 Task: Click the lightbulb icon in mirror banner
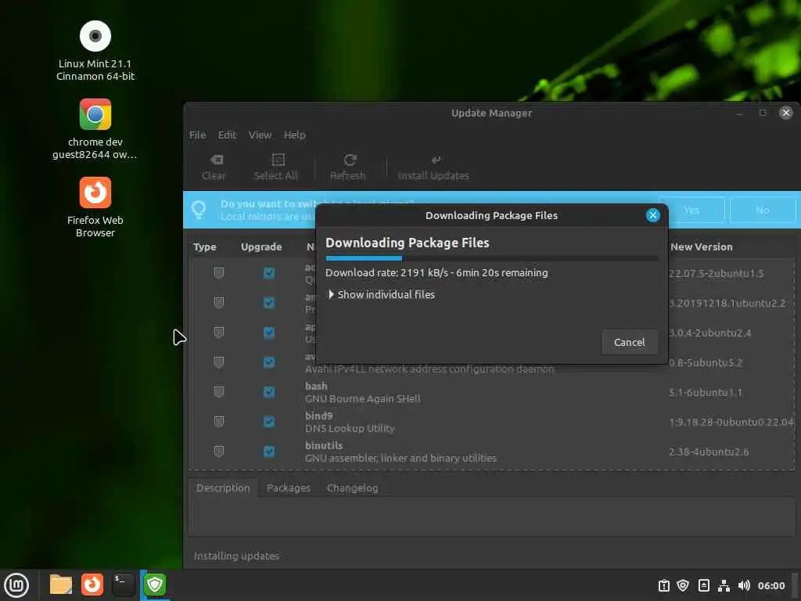coord(199,210)
